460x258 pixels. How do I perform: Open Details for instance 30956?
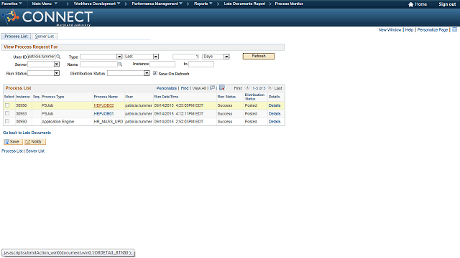275,105
